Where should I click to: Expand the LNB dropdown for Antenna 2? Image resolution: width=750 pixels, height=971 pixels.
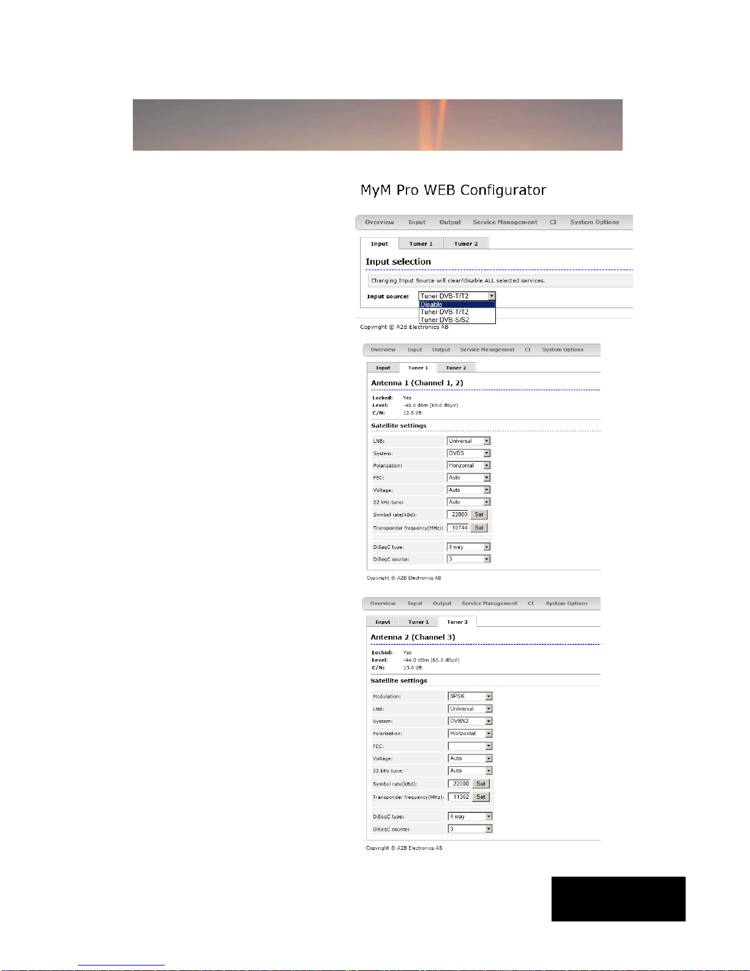tap(470, 709)
